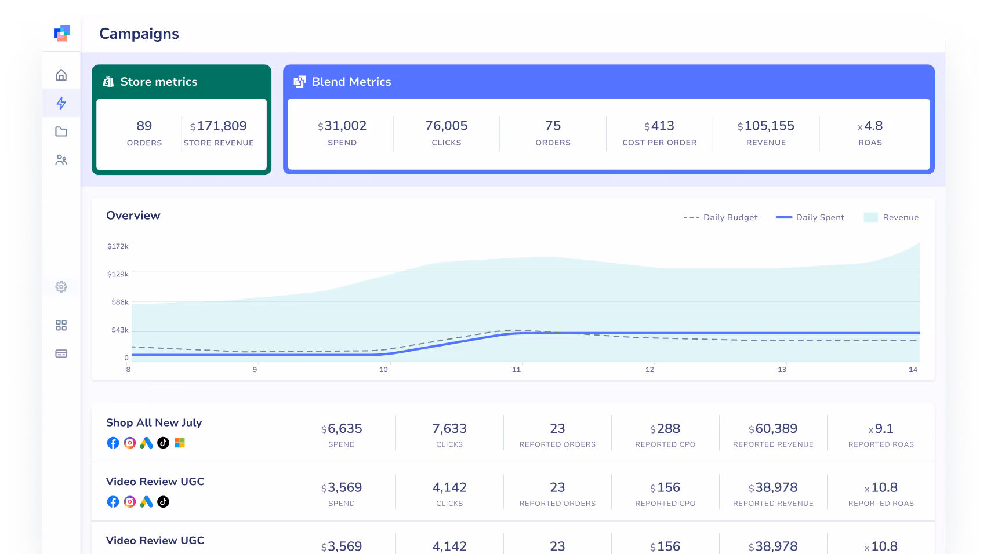Select the team members icon in the sidebar

pyautogui.click(x=61, y=160)
